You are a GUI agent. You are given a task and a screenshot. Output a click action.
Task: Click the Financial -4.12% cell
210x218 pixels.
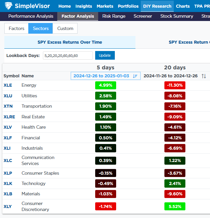[175, 138]
